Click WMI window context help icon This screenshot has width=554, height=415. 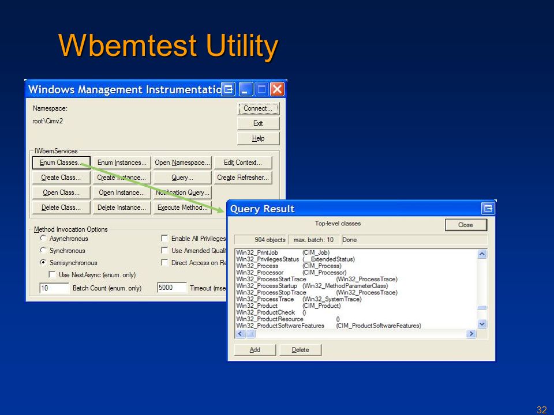click(229, 89)
